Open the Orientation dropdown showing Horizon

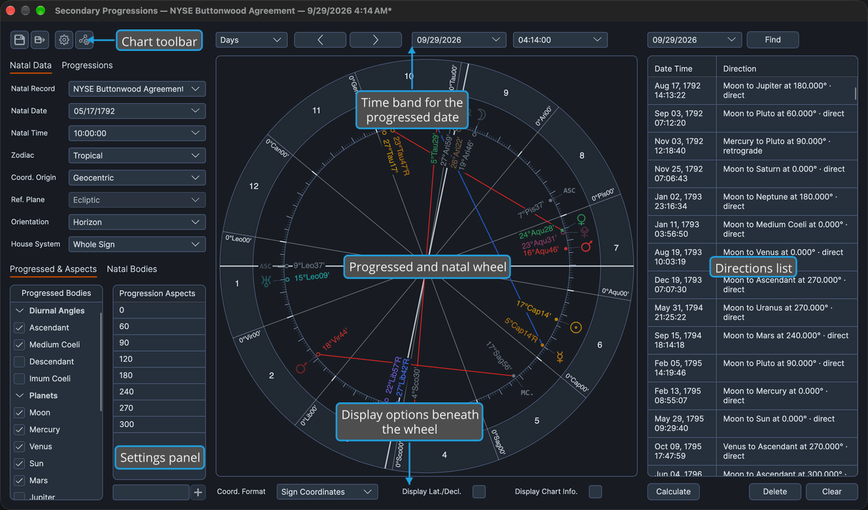click(137, 222)
